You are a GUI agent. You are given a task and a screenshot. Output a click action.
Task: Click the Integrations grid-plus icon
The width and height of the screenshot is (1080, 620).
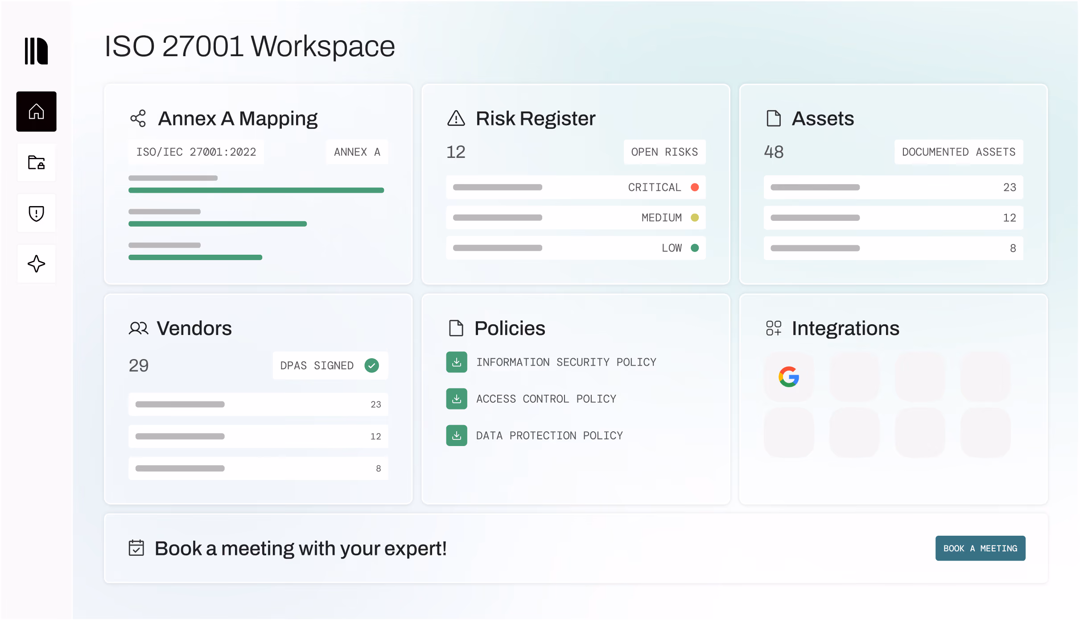pos(774,328)
